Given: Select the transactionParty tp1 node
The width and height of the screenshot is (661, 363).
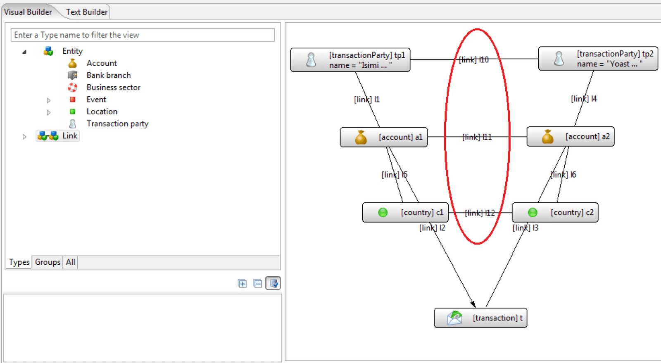Looking at the screenshot, I should click(x=350, y=60).
